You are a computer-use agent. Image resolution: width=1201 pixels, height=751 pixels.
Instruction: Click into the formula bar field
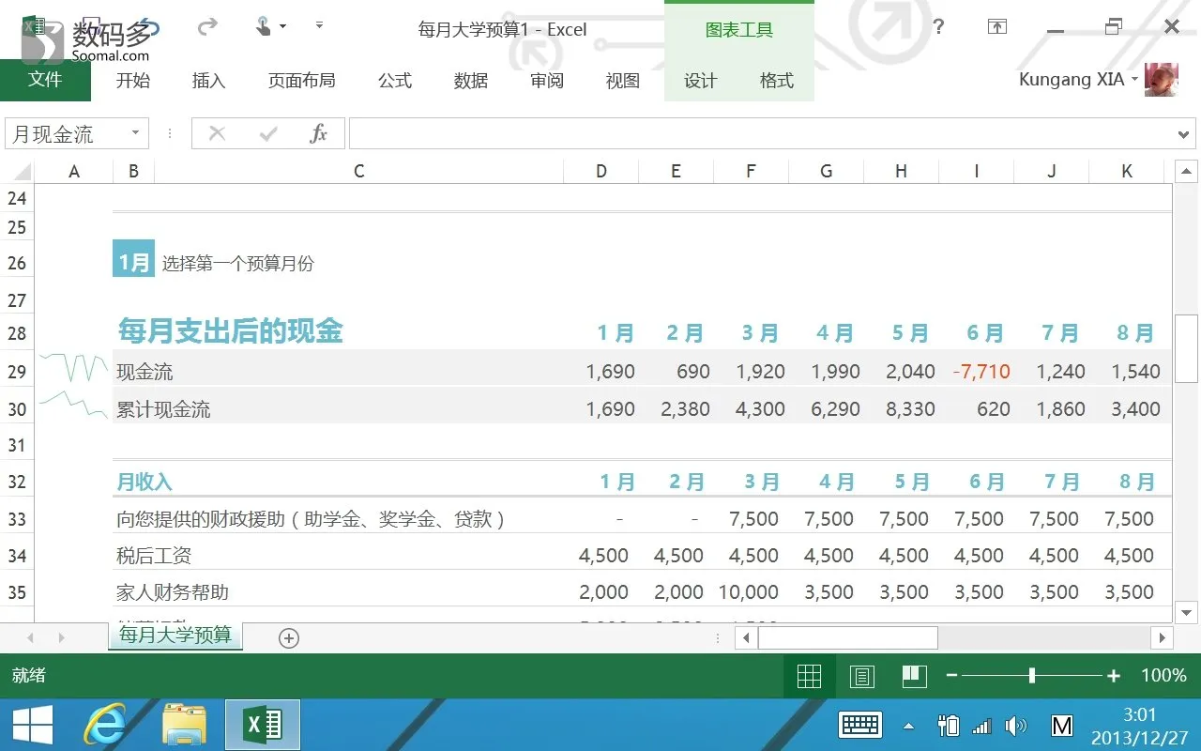coord(760,133)
